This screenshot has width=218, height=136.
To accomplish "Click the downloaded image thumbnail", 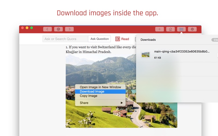I will (x=146, y=55).
